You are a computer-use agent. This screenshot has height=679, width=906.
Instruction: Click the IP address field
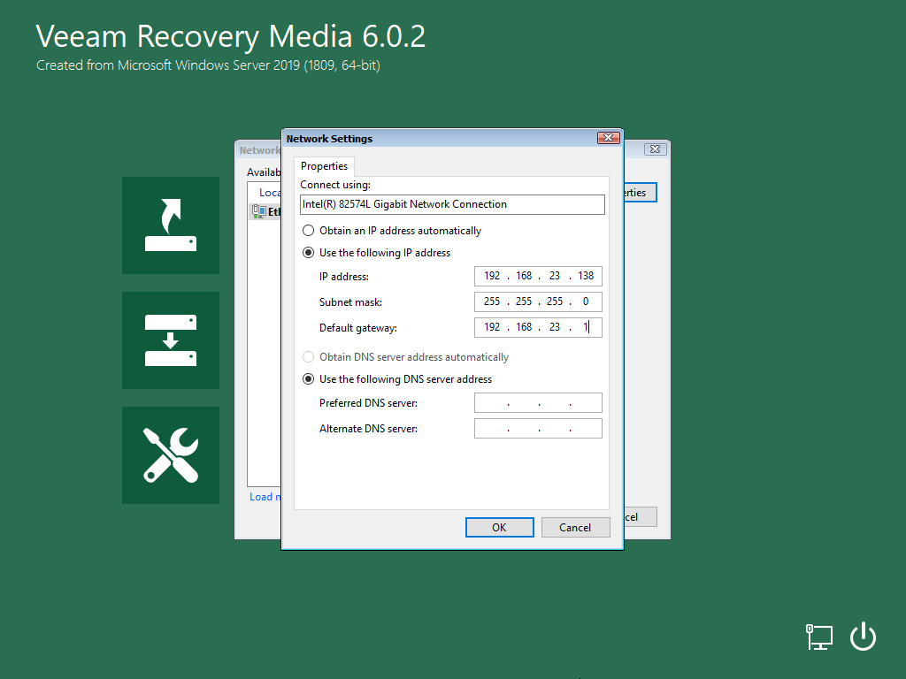coord(538,276)
